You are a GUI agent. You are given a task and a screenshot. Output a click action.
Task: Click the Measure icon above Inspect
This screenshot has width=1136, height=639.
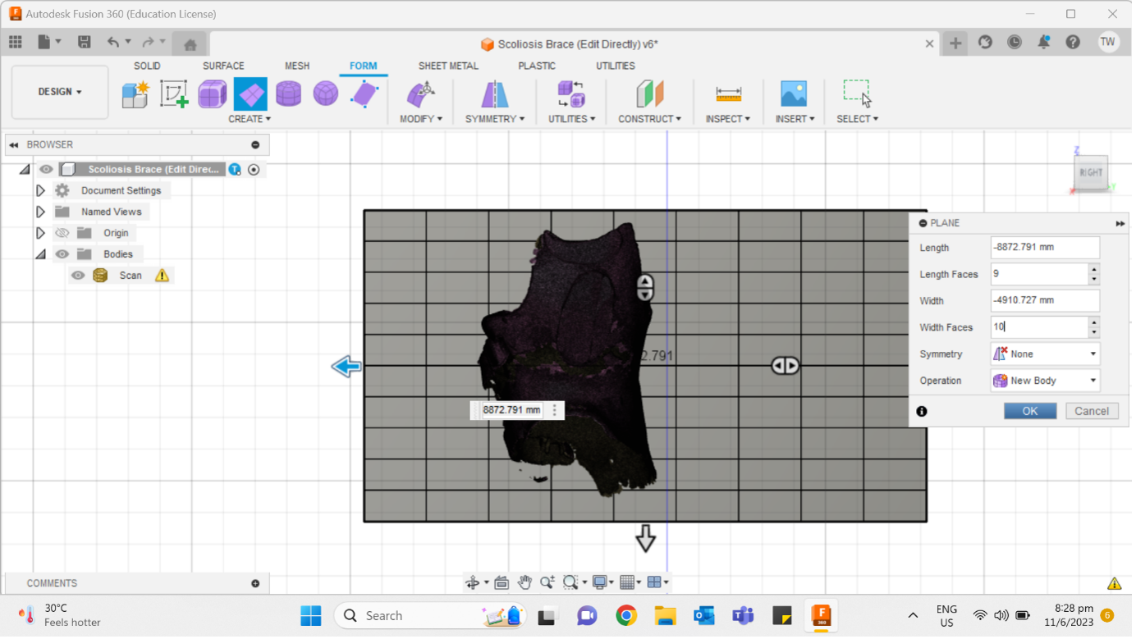click(x=728, y=94)
